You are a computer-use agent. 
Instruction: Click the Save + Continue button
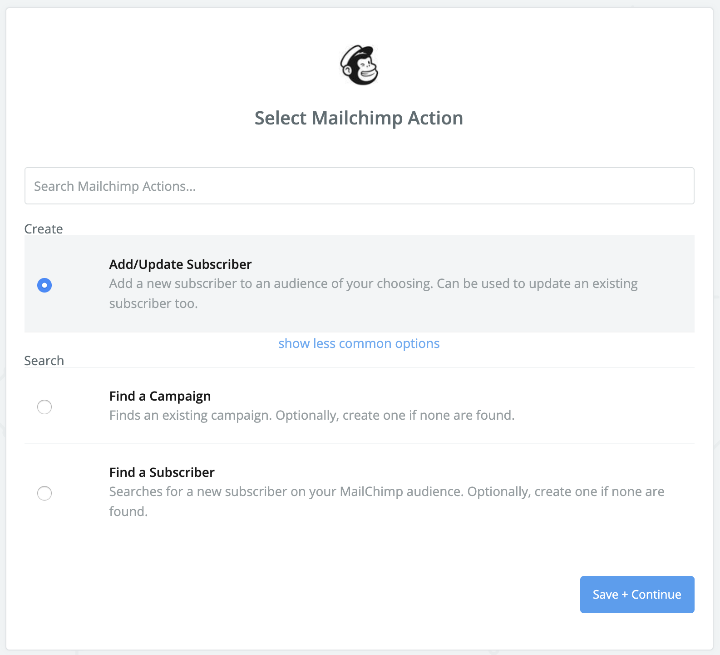(637, 595)
